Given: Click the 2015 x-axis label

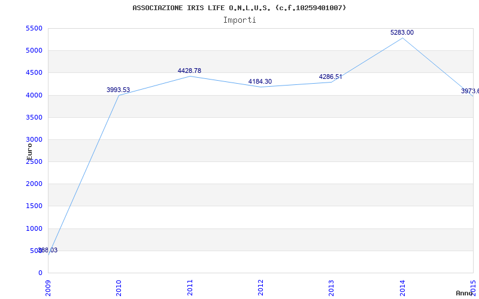Looking at the screenshot, I should click(x=474, y=288).
